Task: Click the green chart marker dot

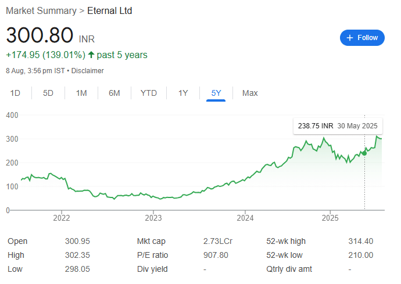Action: pyautogui.click(x=364, y=153)
